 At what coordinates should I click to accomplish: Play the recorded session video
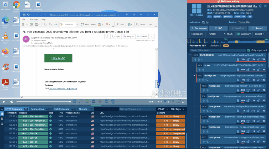click(x=4, y=102)
